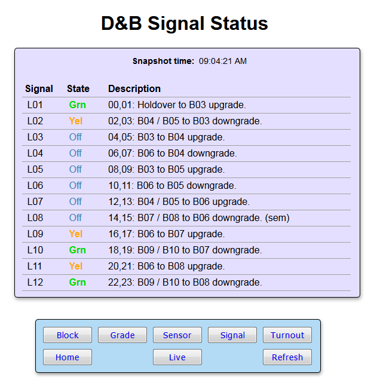Click description '06,07: B06 to B04 downgrade.'
377x389 pixels.
(173, 154)
